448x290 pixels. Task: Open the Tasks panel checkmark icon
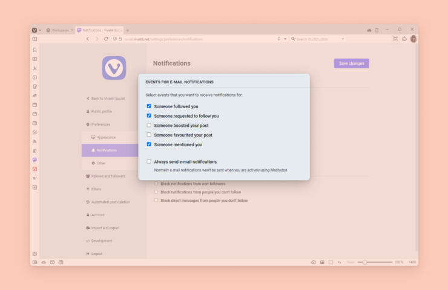pyautogui.click(x=35, y=132)
